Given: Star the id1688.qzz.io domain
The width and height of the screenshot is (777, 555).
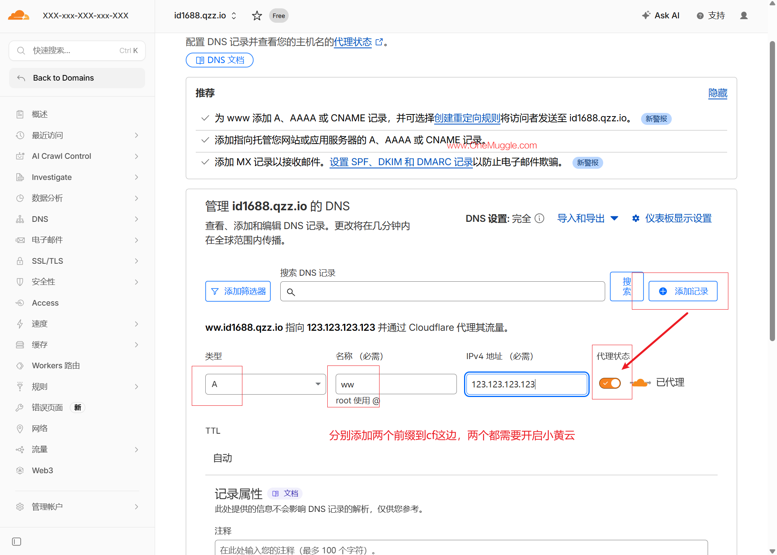Looking at the screenshot, I should (257, 16).
